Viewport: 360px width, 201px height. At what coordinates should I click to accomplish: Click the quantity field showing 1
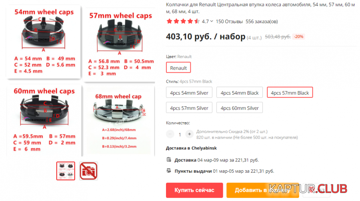pos(180,134)
